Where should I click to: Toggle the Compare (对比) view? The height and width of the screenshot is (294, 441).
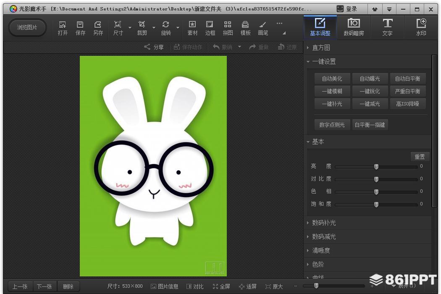(195, 286)
